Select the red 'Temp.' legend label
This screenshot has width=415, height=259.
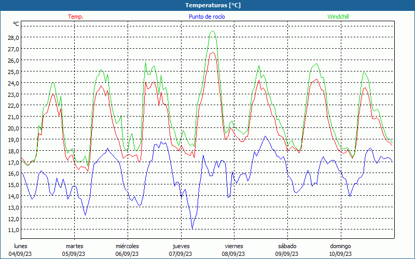click(x=76, y=17)
